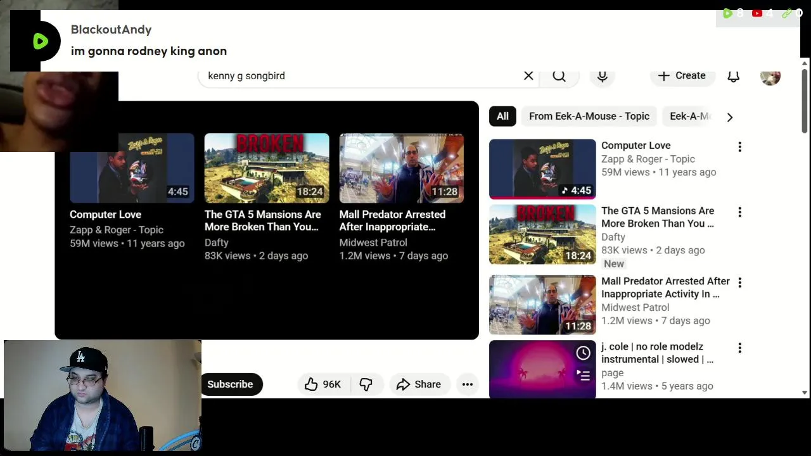The image size is (811, 456).
Task: Click the red YouTube viewer count icon
Action: [x=757, y=13]
